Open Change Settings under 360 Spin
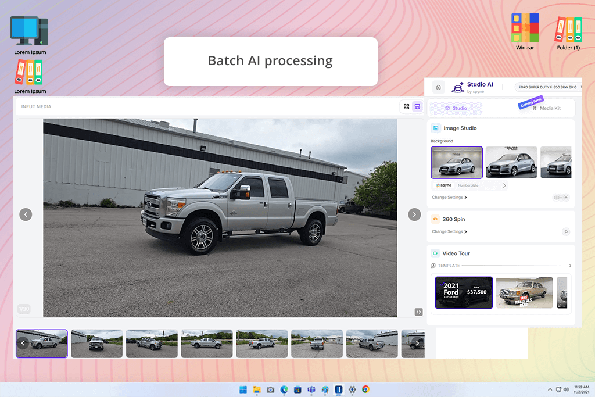The image size is (595, 397). click(449, 231)
